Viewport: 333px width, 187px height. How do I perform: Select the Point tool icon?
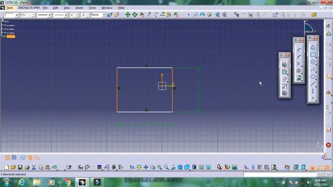click(313, 98)
